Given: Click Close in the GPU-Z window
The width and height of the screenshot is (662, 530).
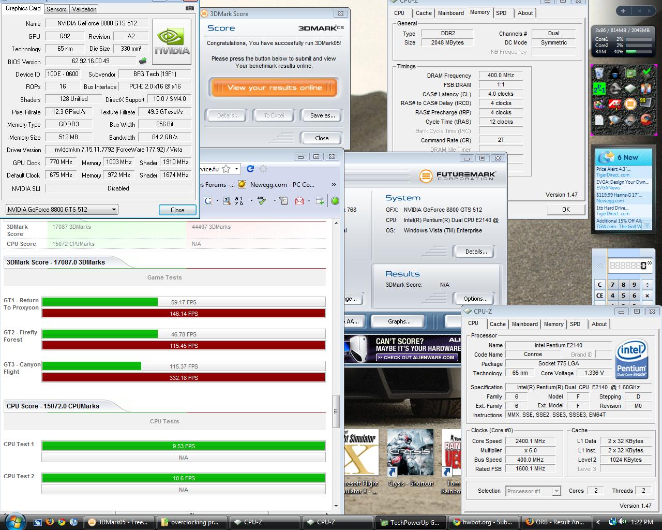Looking at the screenshot, I should pos(177,210).
